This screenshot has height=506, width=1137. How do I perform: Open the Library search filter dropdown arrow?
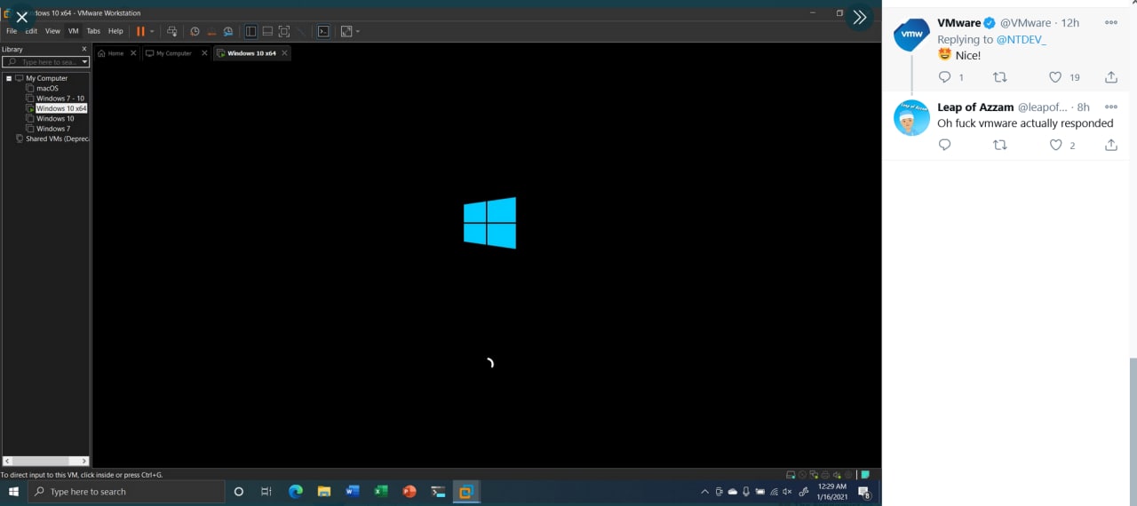85,62
